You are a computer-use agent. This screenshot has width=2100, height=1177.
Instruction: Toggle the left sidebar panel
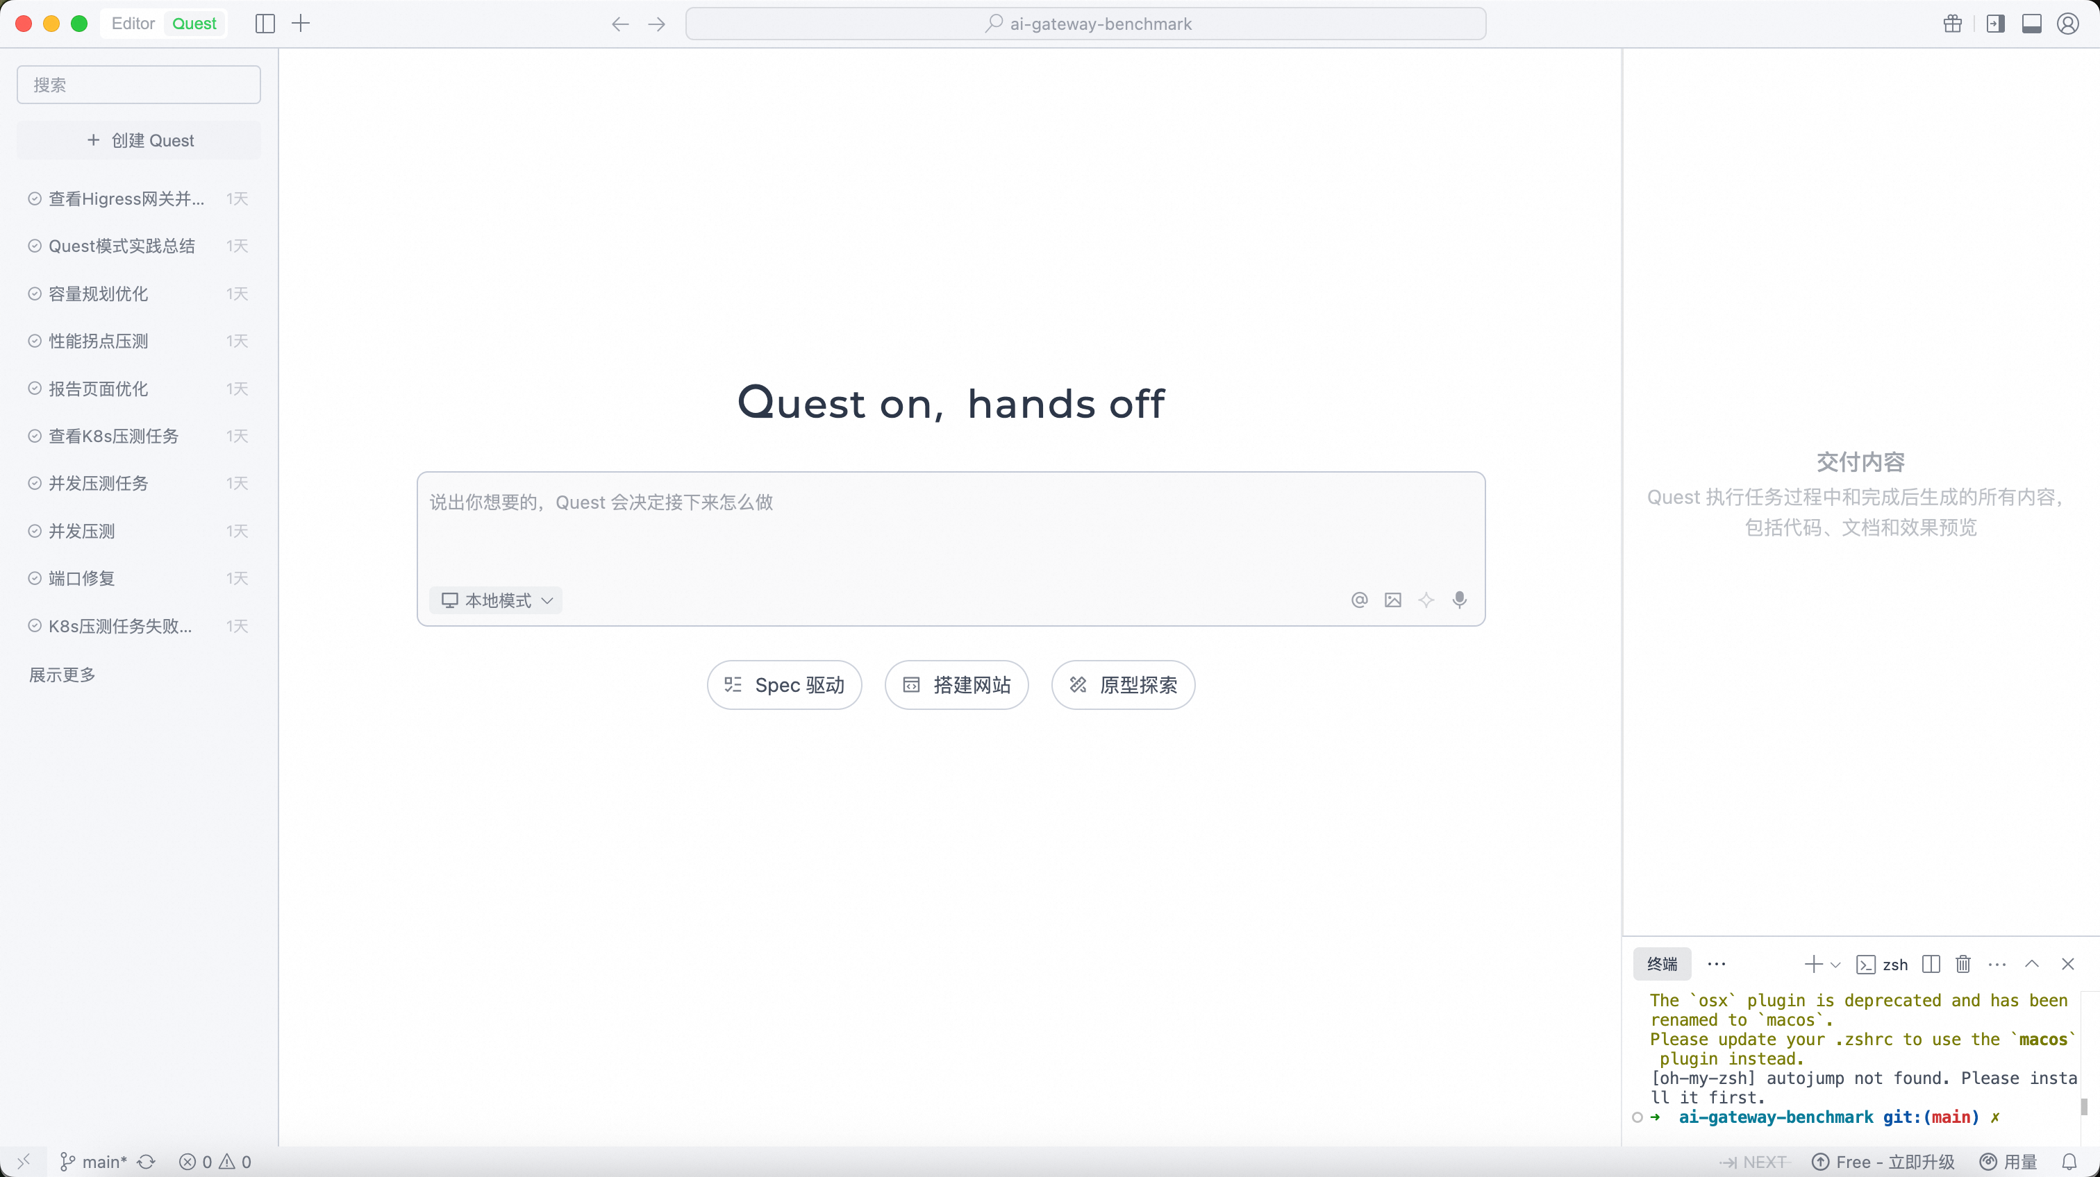(265, 24)
